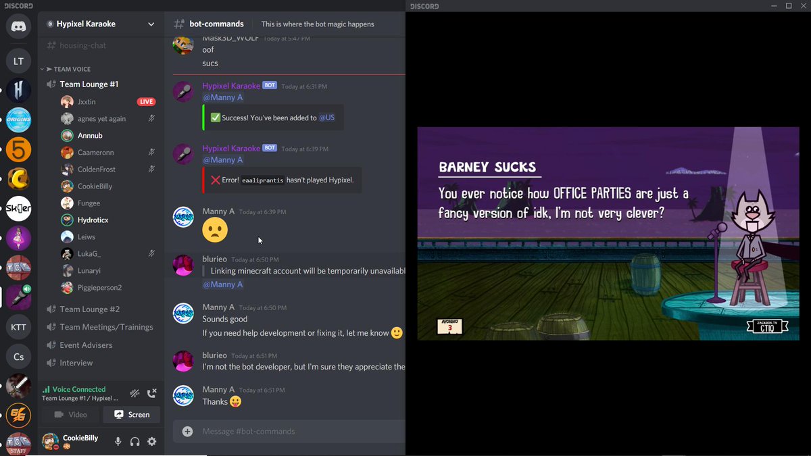Toggle noise suppression icon
The width and height of the screenshot is (811, 456).
pos(135,393)
